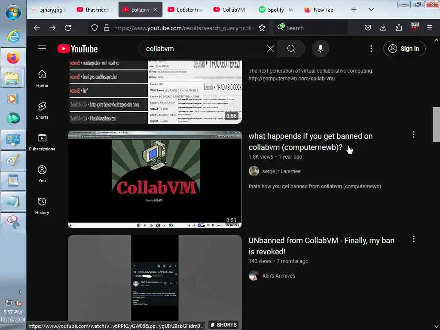Open YouTube settings three-dot menu
Screen dimensions: 440x330
click(x=371, y=49)
